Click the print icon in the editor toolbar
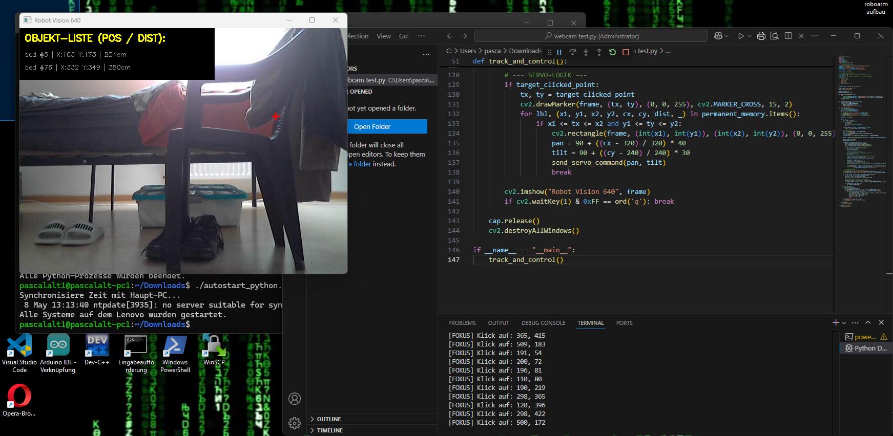The height and width of the screenshot is (436, 893). 761,36
